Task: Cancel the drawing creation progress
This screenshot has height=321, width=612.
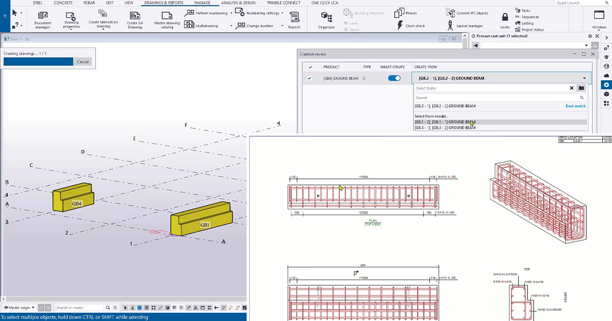Action: pyautogui.click(x=83, y=61)
